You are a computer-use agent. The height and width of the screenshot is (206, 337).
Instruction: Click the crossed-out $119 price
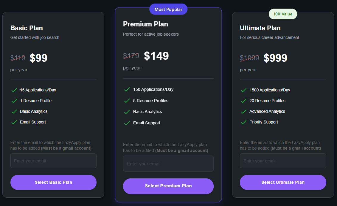pos(18,58)
